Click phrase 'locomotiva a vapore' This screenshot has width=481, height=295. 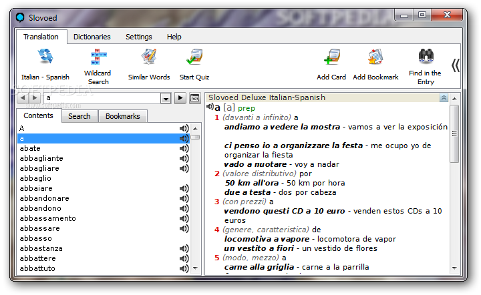point(267,239)
